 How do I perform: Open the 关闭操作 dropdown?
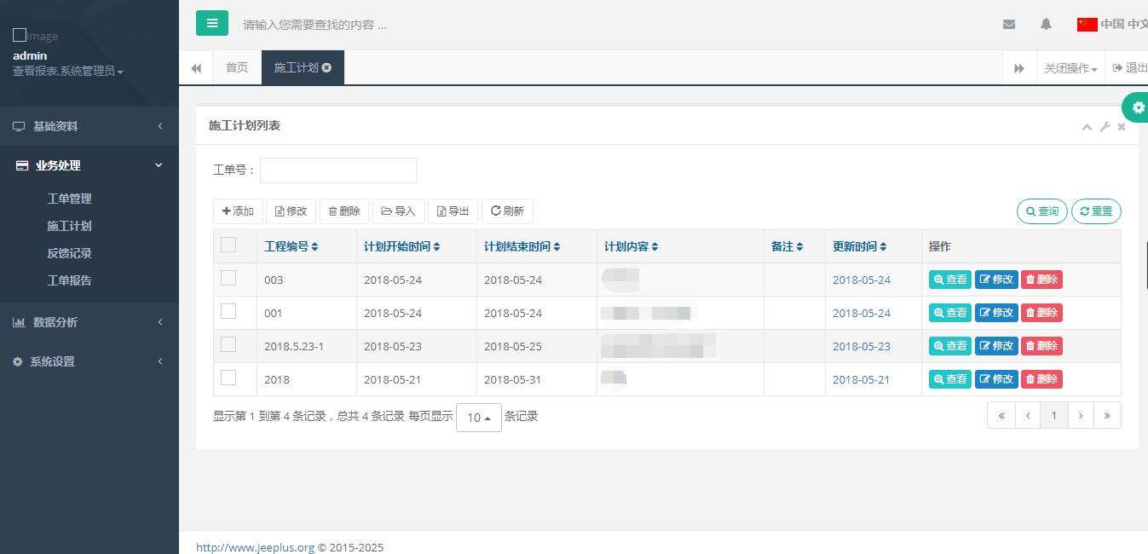[x=1070, y=68]
